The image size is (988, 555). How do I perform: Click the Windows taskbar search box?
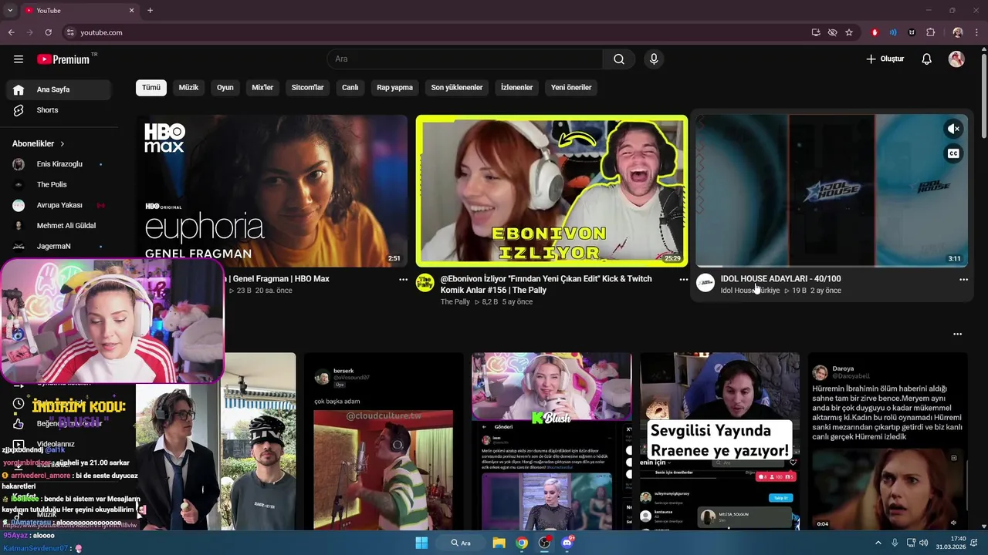pos(462,543)
